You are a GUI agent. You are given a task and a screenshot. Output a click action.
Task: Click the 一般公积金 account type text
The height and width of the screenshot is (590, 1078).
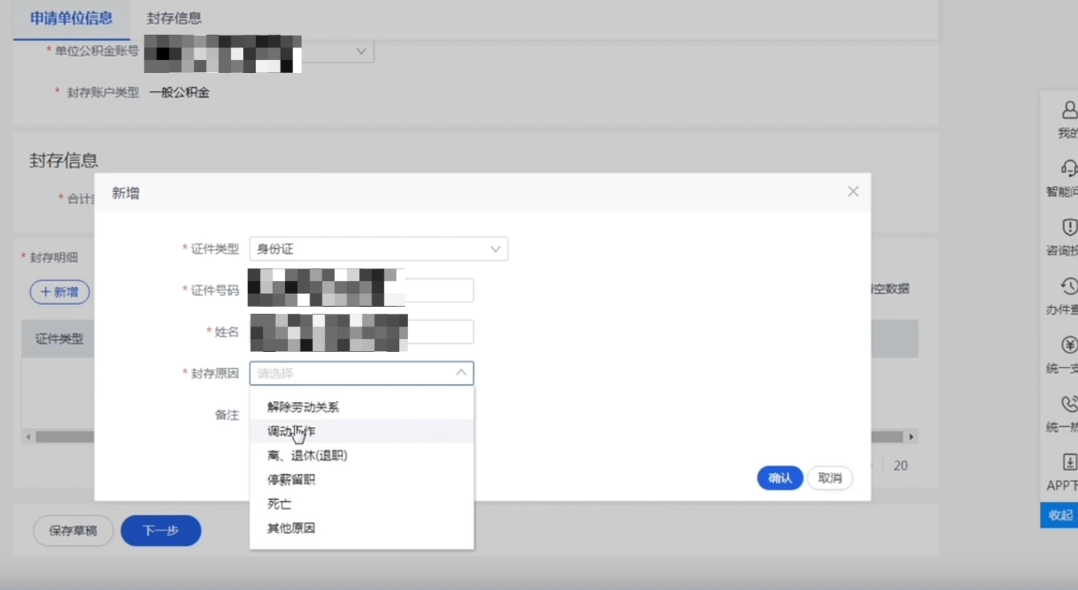click(179, 92)
